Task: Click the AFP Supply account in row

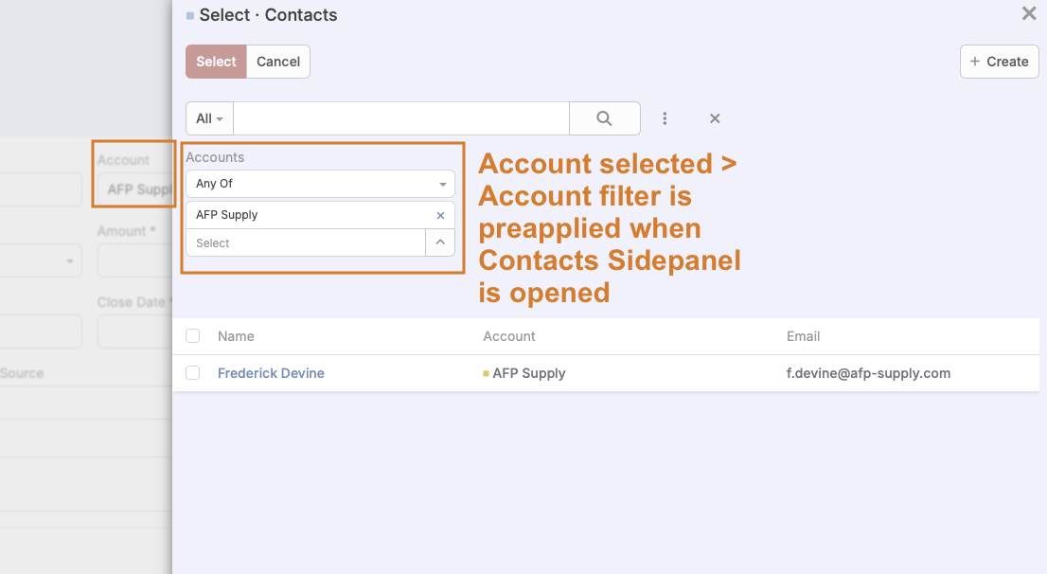Action: [x=529, y=373]
